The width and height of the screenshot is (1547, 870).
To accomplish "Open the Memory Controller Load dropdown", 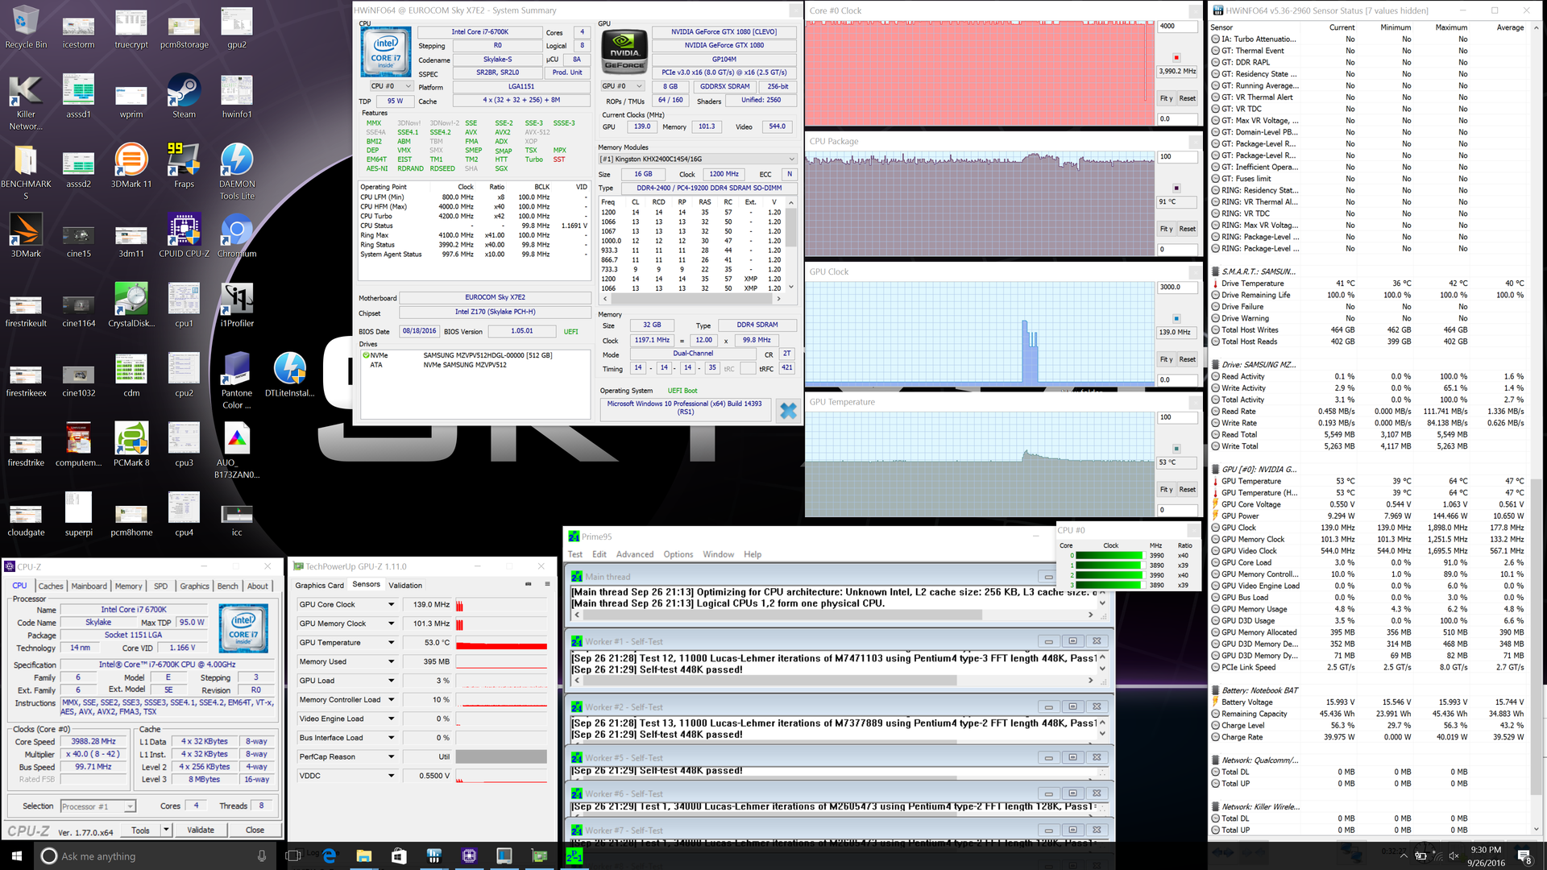I will pyautogui.click(x=392, y=699).
